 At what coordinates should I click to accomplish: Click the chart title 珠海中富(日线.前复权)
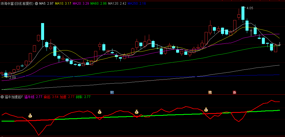[17, 4]
